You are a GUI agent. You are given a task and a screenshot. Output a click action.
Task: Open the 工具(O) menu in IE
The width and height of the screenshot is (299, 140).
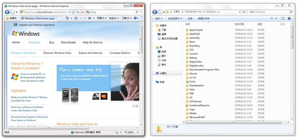pyautogui.click(x=127, y=18)
